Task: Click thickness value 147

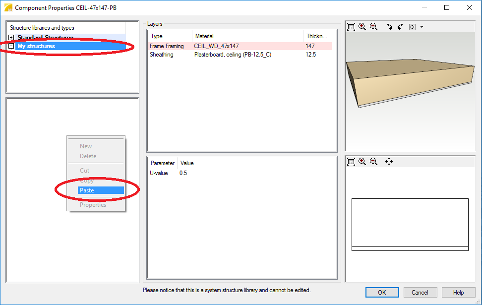Action: click(x=310, y=46)
